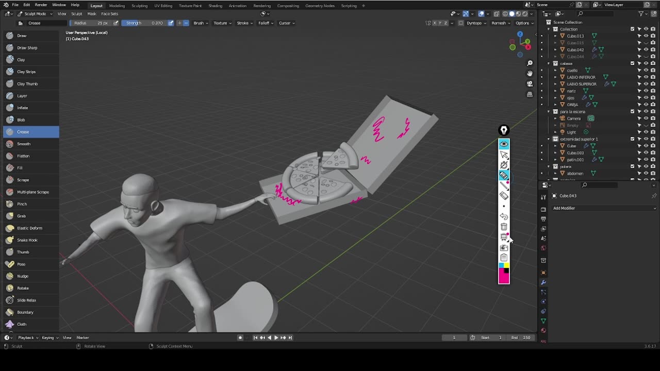This screenshot has height=371, width=660.
Task: Open the Stroke dropdown
Action: click(x=244, y=23)
